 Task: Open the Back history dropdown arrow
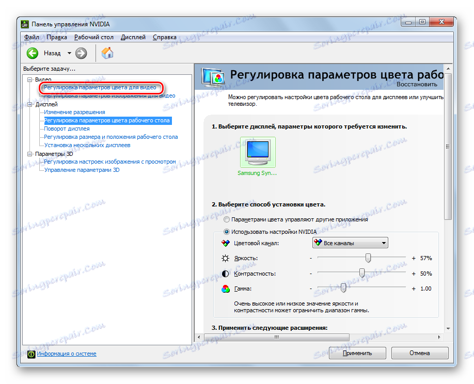click(69, 53)
